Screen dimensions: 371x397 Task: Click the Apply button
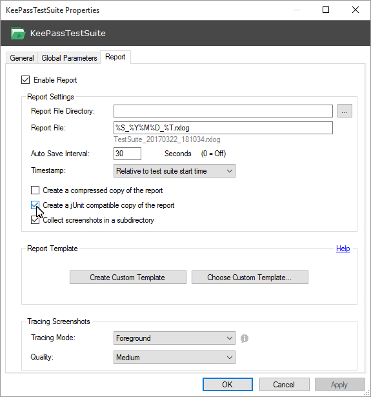coord(339,384)
